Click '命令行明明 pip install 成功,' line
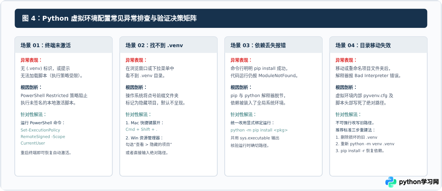 [x=259, y=68]
